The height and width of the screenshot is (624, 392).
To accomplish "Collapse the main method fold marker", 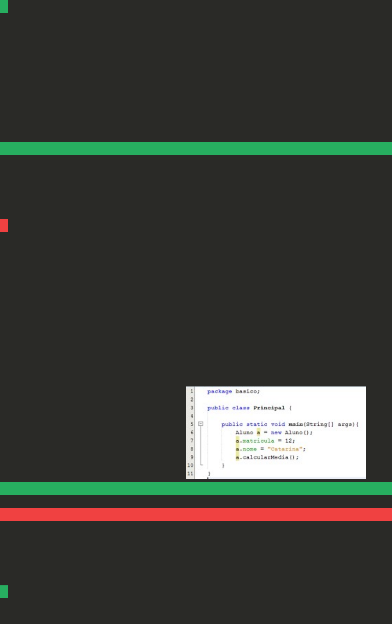I will [201, 424].
